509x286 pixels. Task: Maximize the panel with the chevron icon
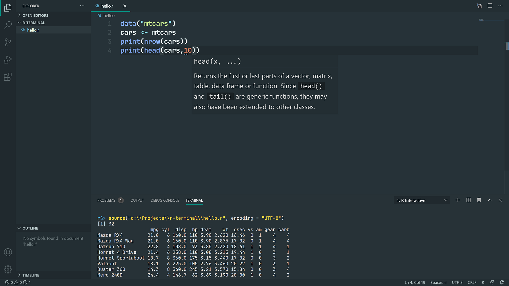point(490,200)
